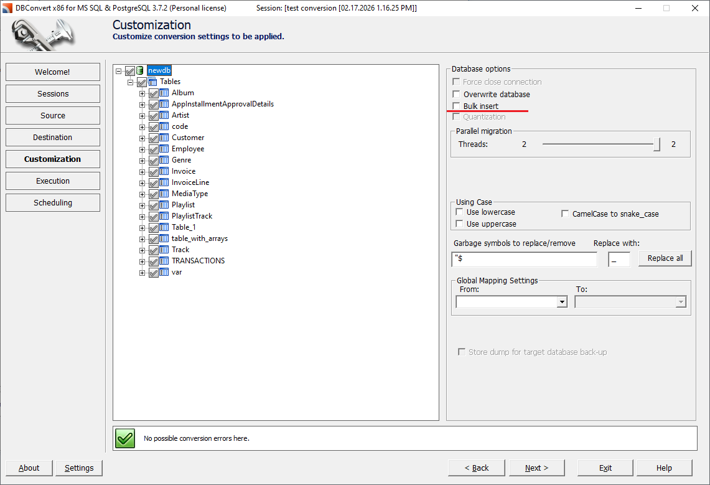Collapse the newdb tree node
This screenshot has width=710, height=485.
(119, 71)
